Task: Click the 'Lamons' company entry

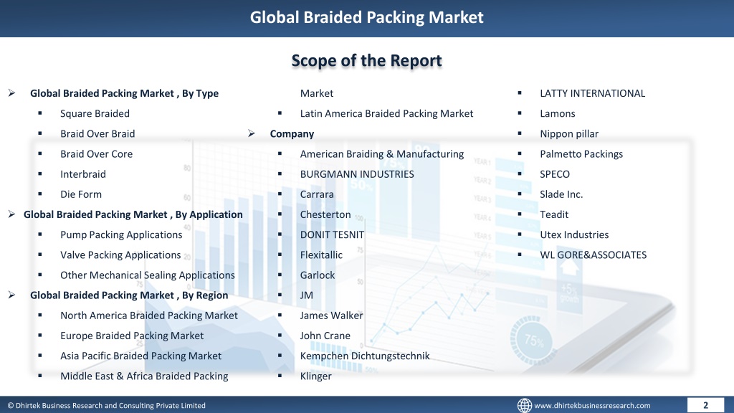Action: 558,113
